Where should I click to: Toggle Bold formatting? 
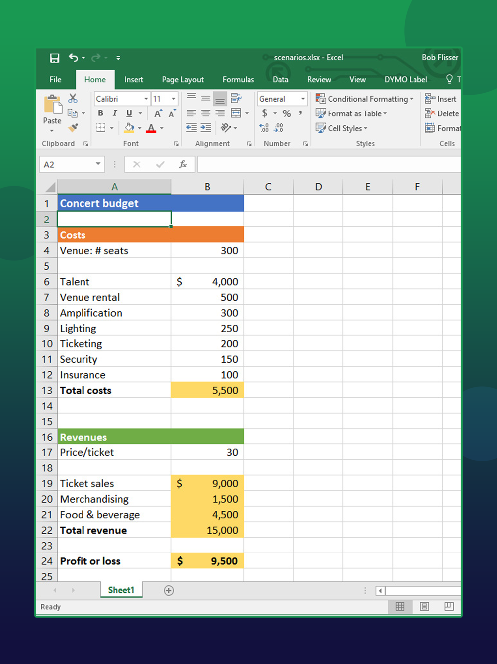101,113
